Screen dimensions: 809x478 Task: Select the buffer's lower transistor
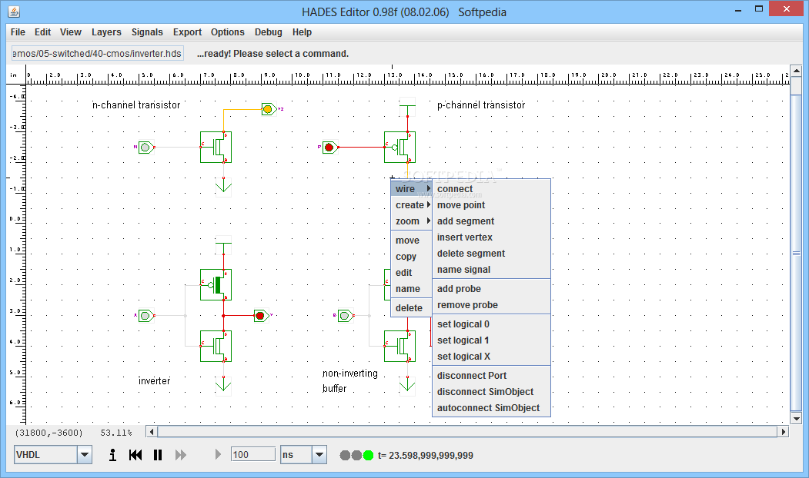pyautogui.click(x=399, y=346)
